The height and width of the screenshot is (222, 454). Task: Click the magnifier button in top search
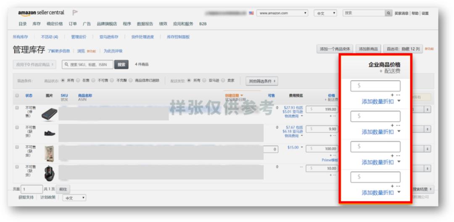(388, 13)
